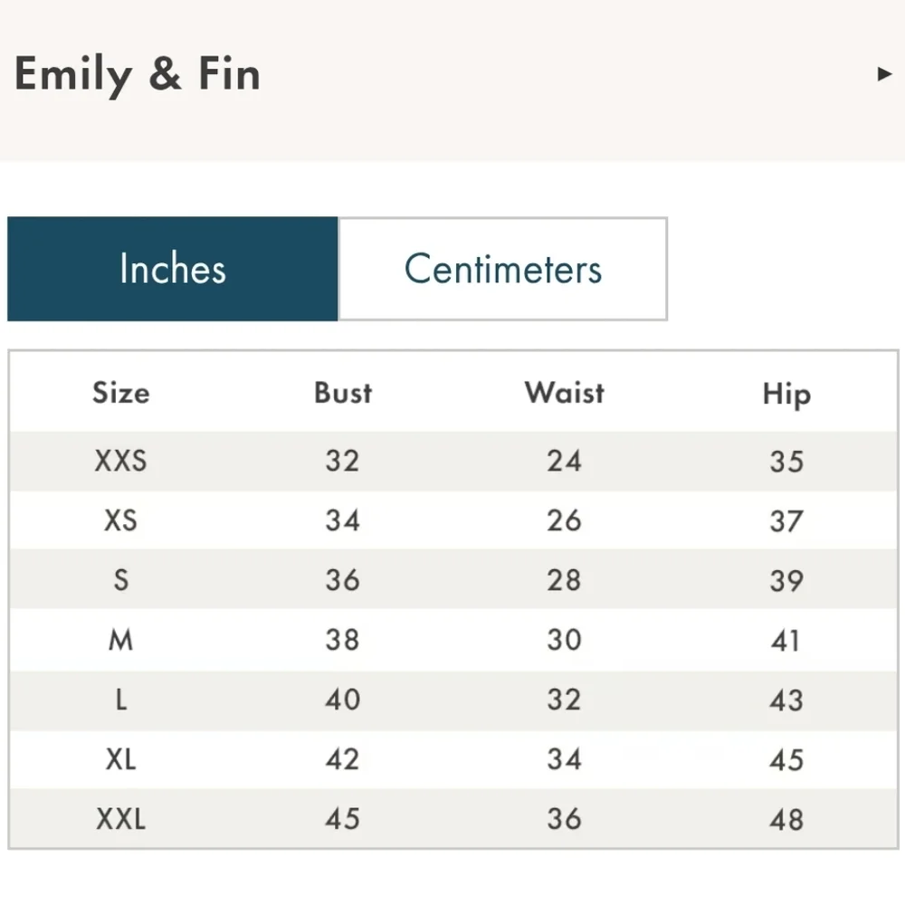This screenshot has height=905, width=905.
Task: Select the M size row
Action: pyautogui.click(x=120, y=640)
